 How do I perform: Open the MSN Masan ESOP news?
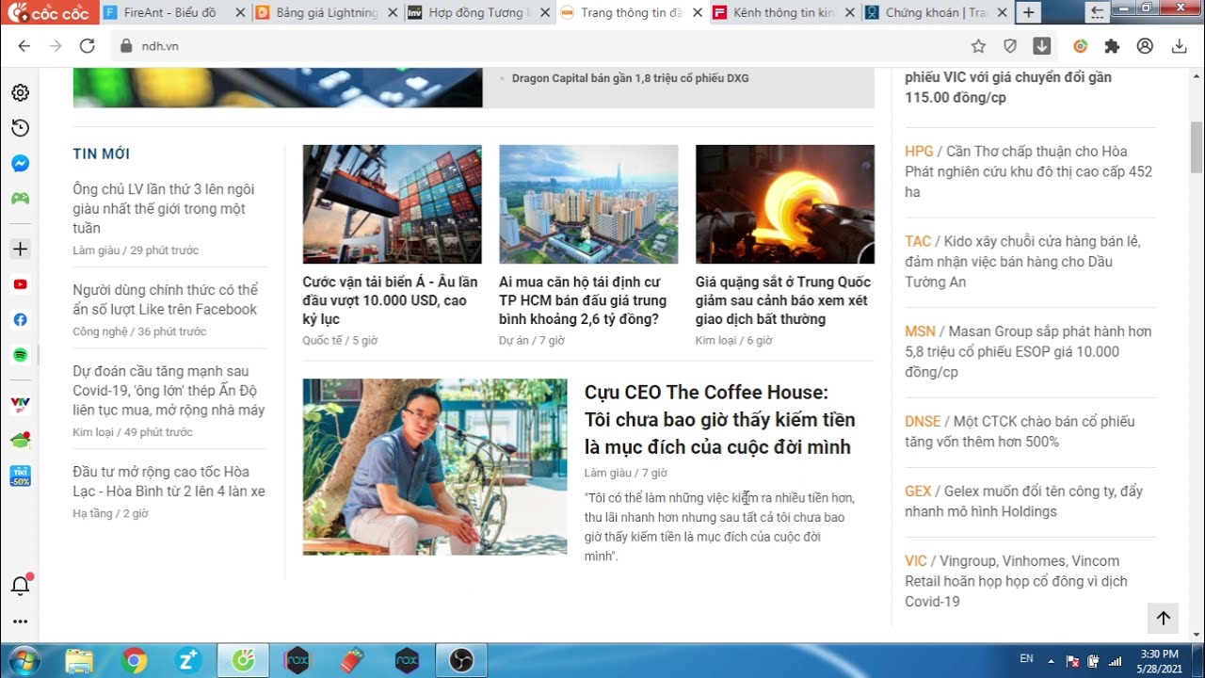[1028, 351]
